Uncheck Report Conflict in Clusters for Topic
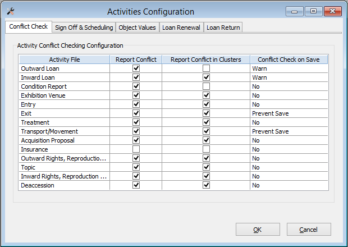Viewport: 348px width, 247px height. (206, 167)
